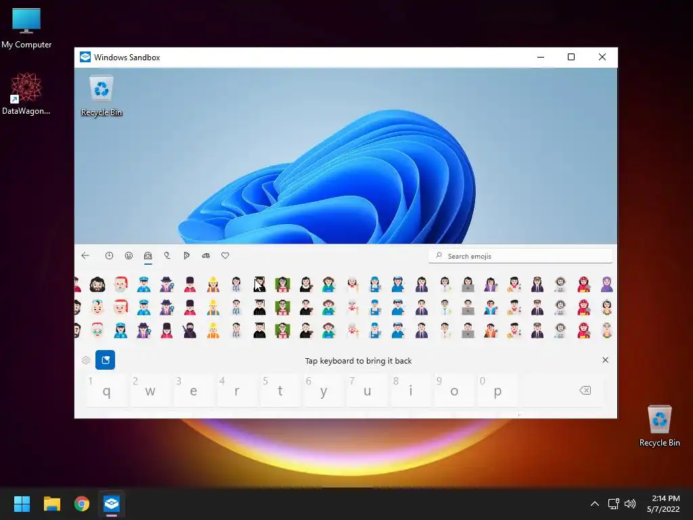Open the celebrations and objects category
This screenshot has height=520, width=693.
tap(167, 255)
